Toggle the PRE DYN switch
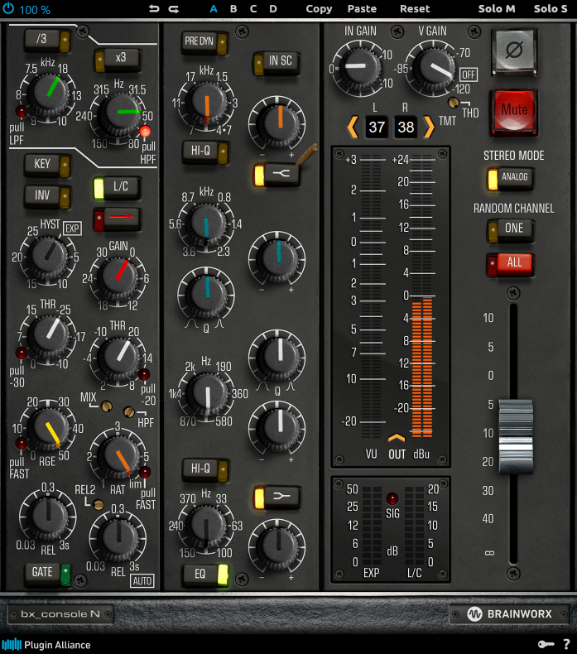Image resolution: width=577 pixels, height=654 pixels. (204, 42)
